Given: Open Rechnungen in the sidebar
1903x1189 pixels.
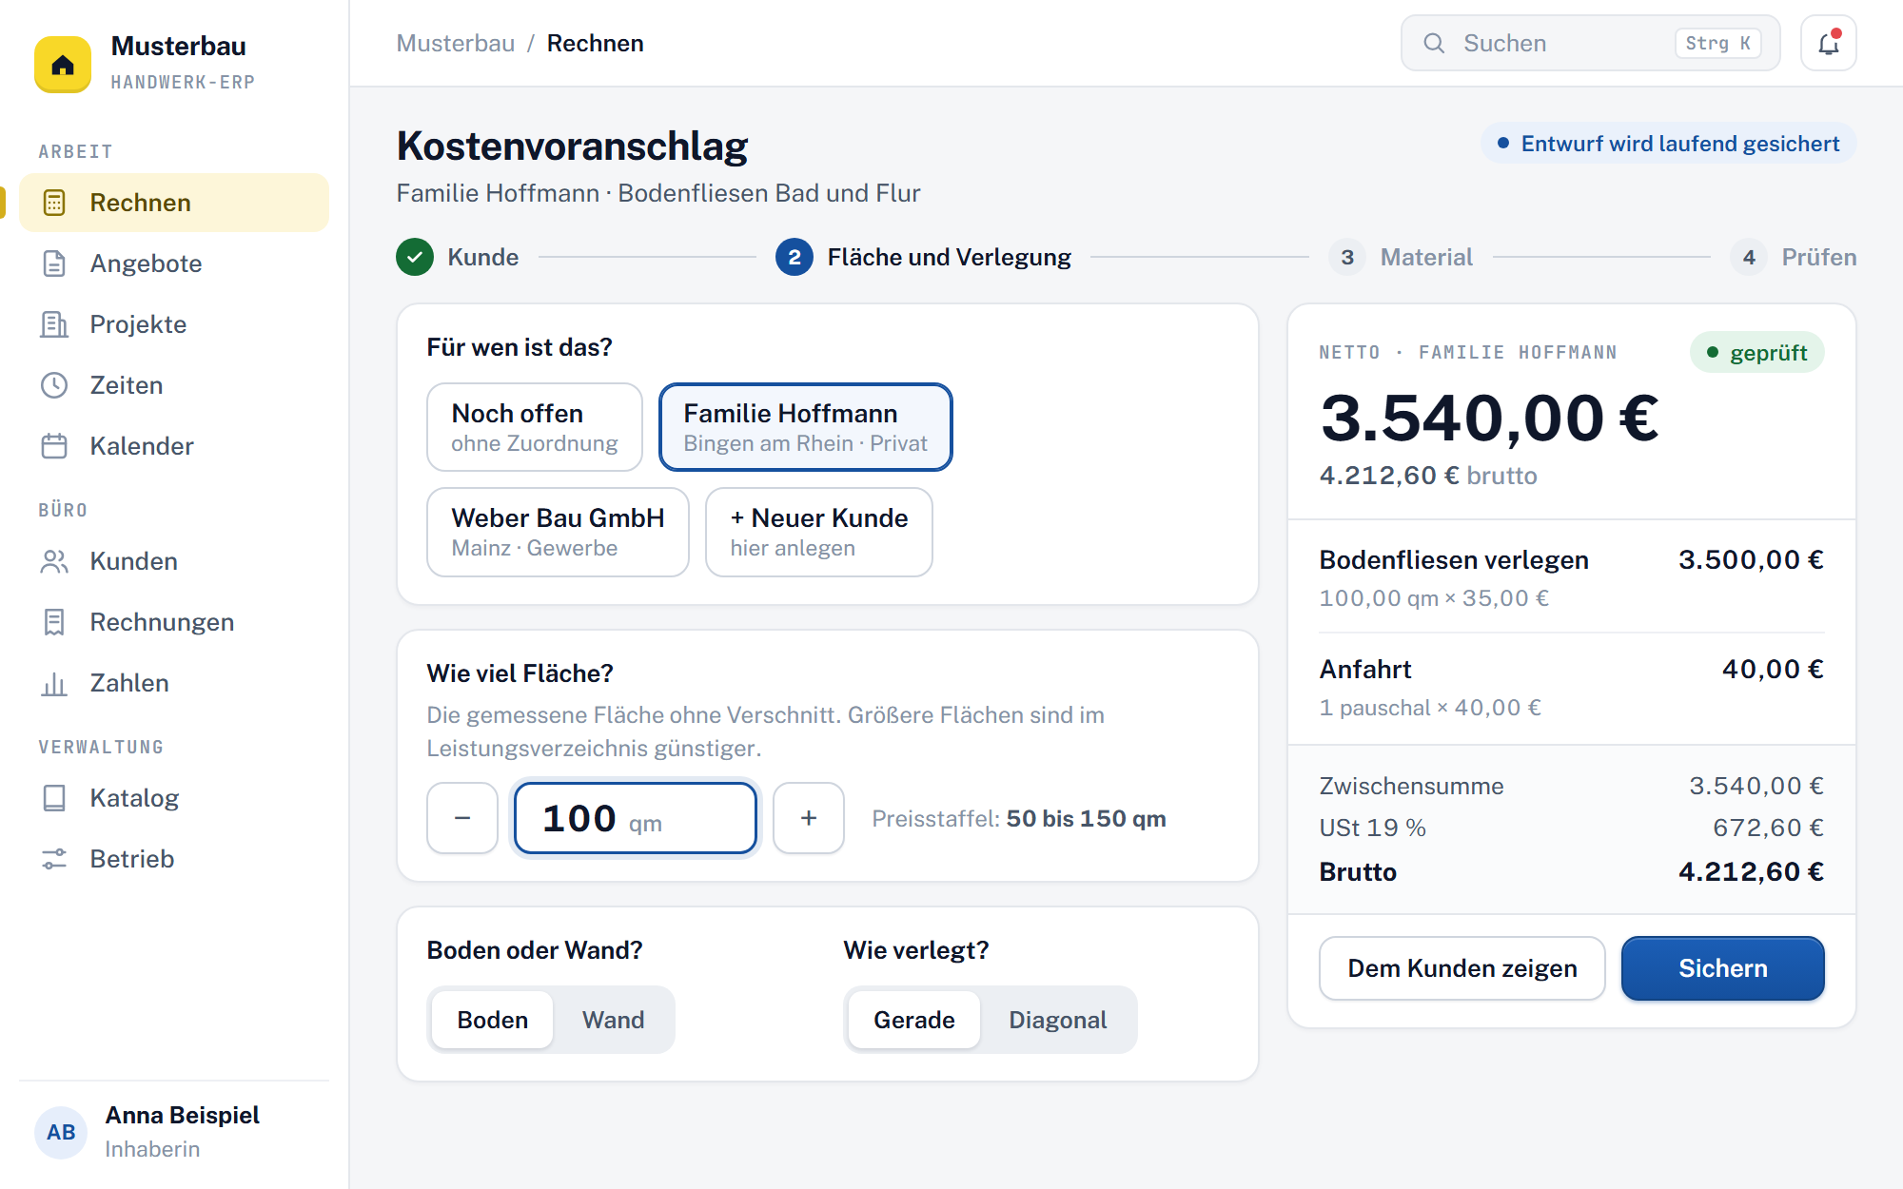Looking at the screenshot, I should 174,622.
